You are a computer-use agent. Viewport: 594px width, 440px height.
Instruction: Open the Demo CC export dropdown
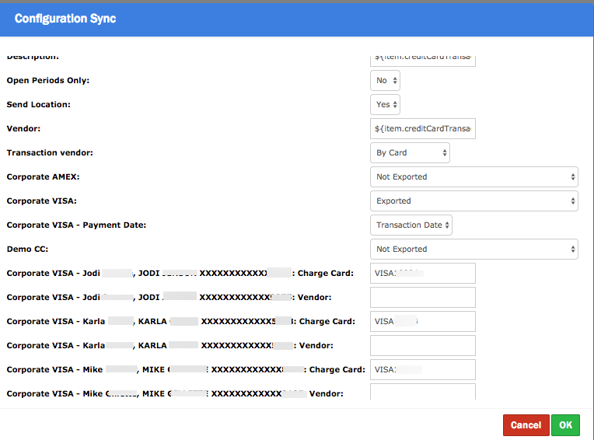tap(473, 249)
